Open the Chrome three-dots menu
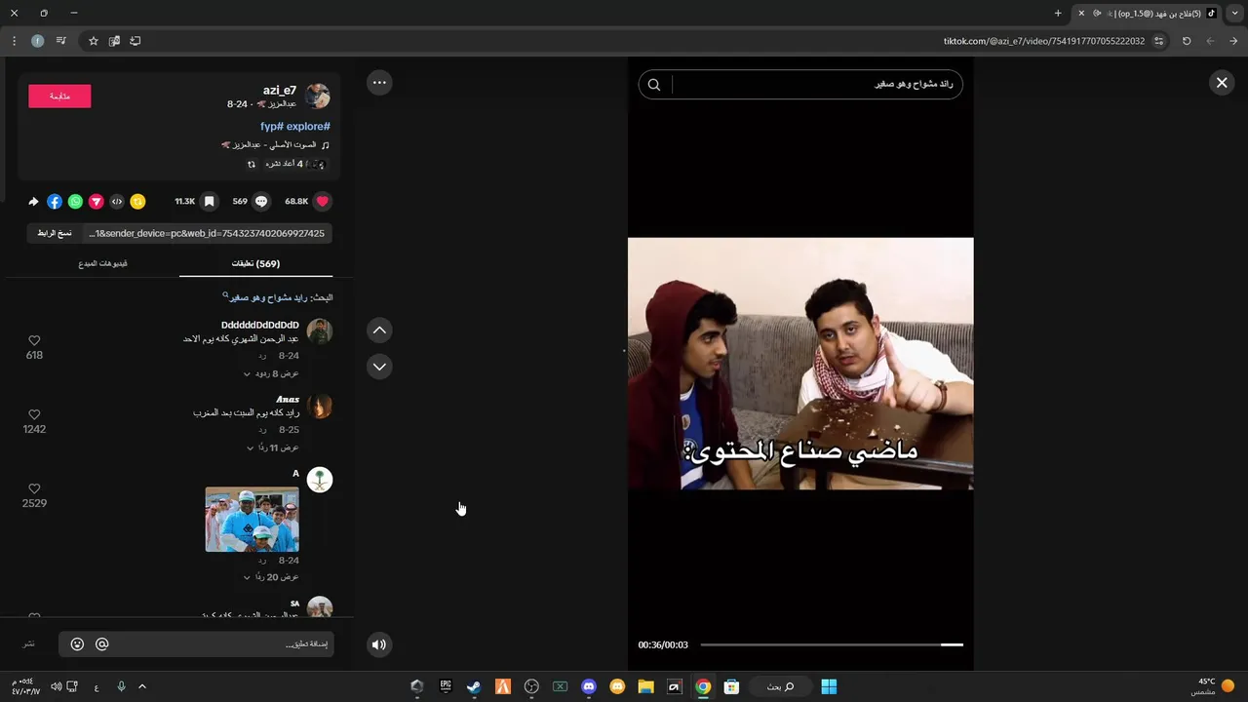The image size is (1248, 702). tap(14, 41)
